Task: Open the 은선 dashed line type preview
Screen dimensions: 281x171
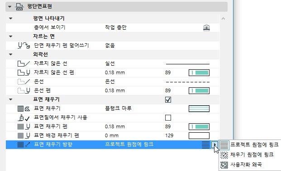Action: pyautogui.click(x=188, y=82)
